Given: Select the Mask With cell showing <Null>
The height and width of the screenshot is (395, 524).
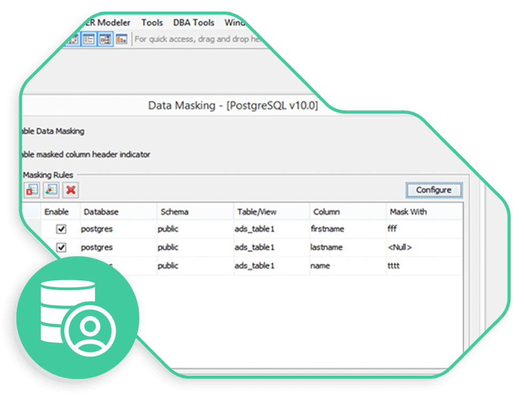Looking at the screenshot, I should 401,247.
